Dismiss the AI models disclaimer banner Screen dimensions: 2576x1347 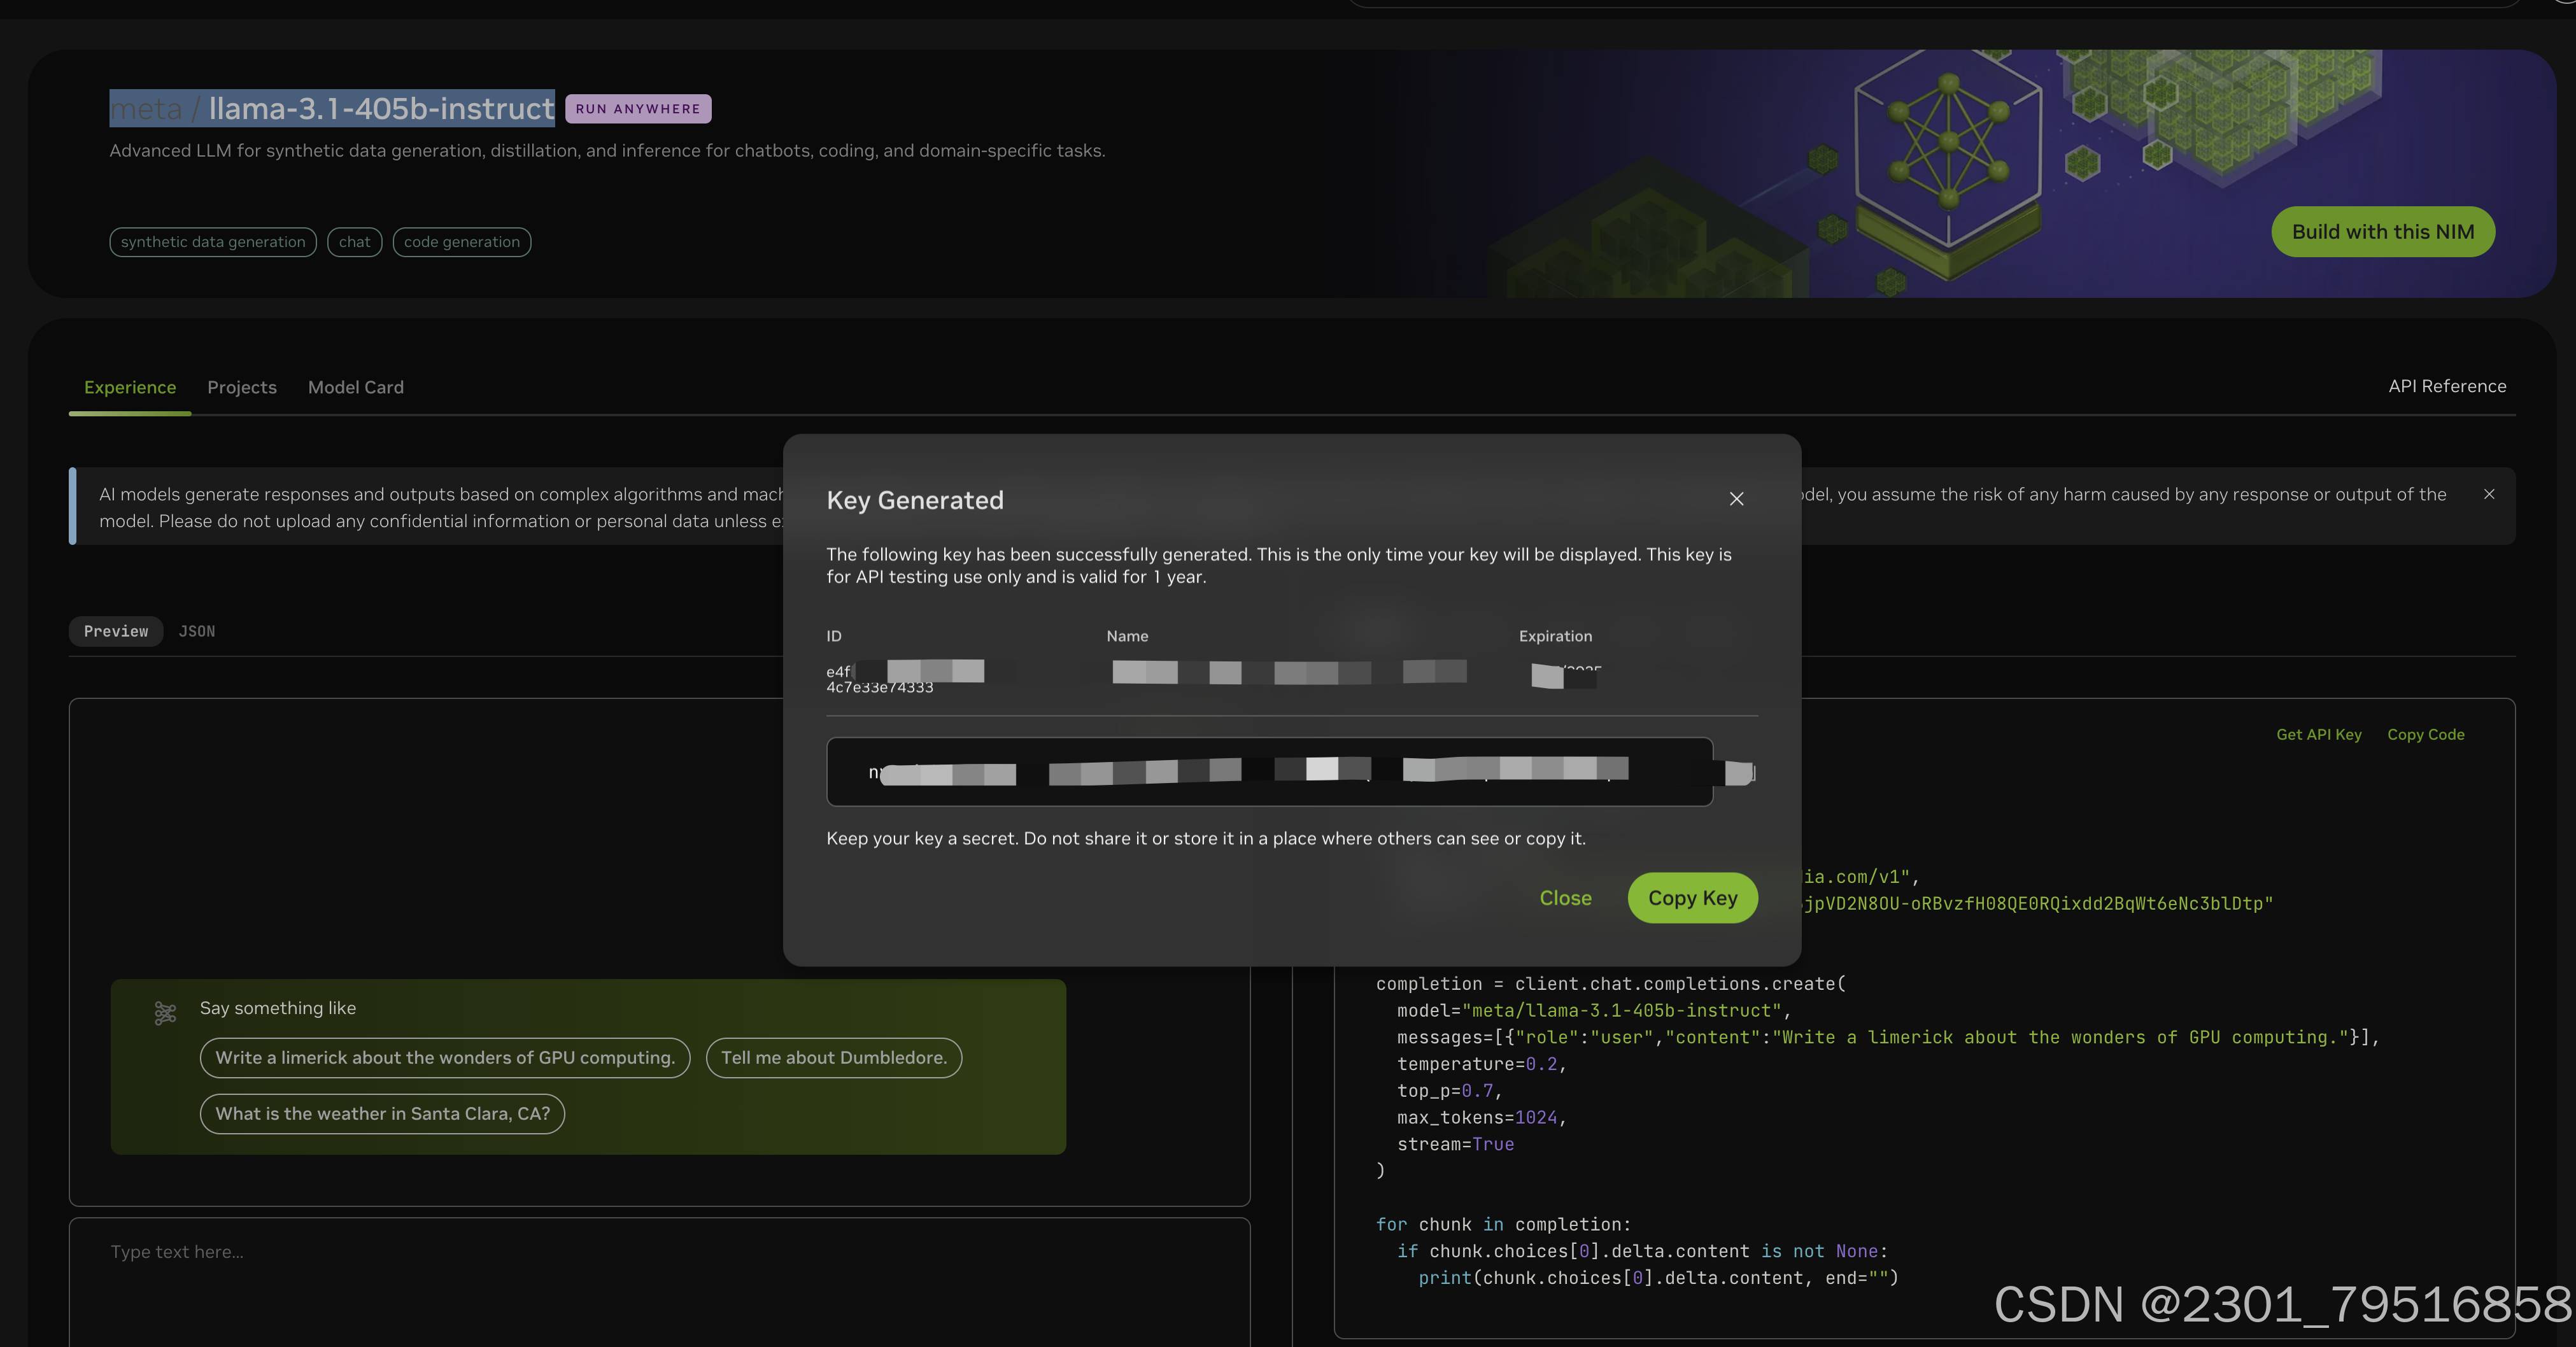[x=2489, y=494]
